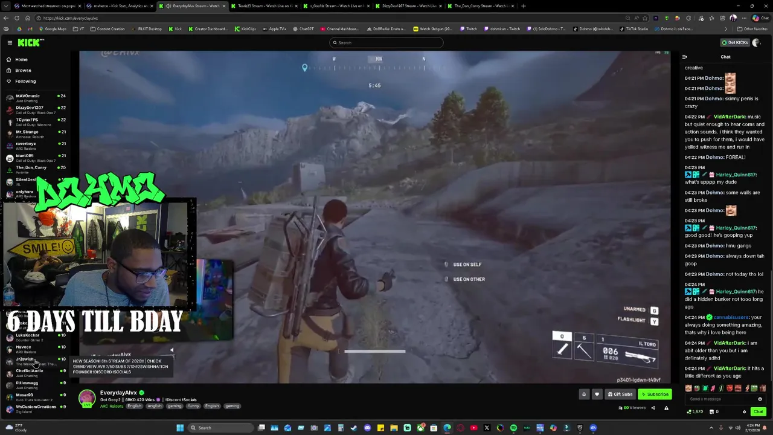Viewport: 773px width, 435px height.
Task: Click the Gift Subs button
Action: (x=620, y=395)
